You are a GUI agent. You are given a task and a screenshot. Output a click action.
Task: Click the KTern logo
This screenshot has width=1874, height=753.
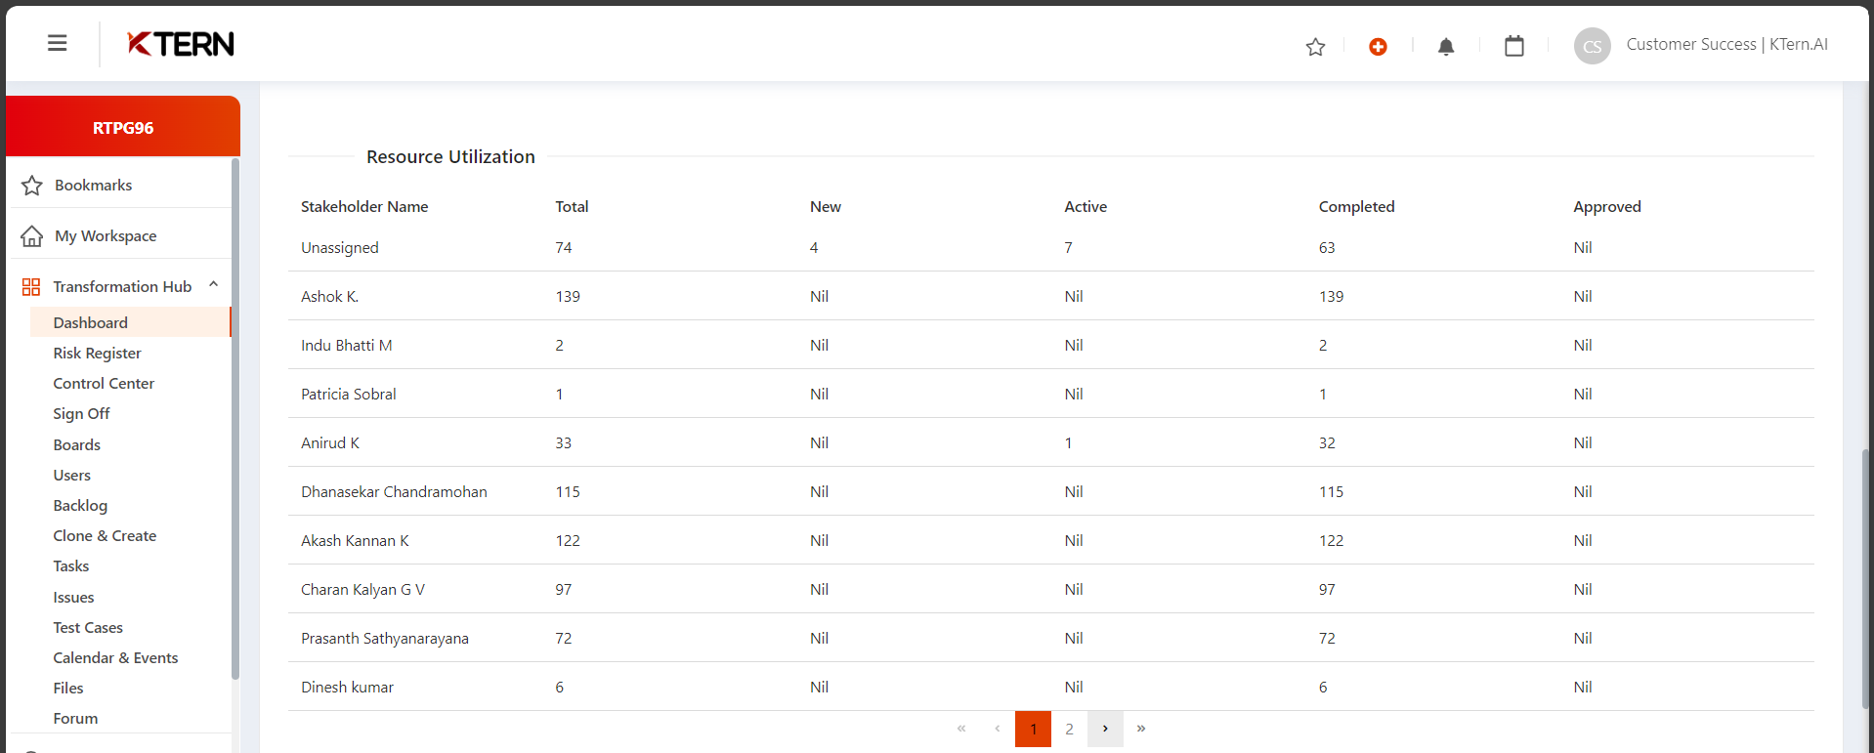coord(181,44)
